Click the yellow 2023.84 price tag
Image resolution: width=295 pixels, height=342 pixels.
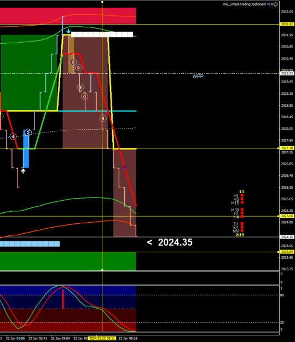(x=287, y=252)
